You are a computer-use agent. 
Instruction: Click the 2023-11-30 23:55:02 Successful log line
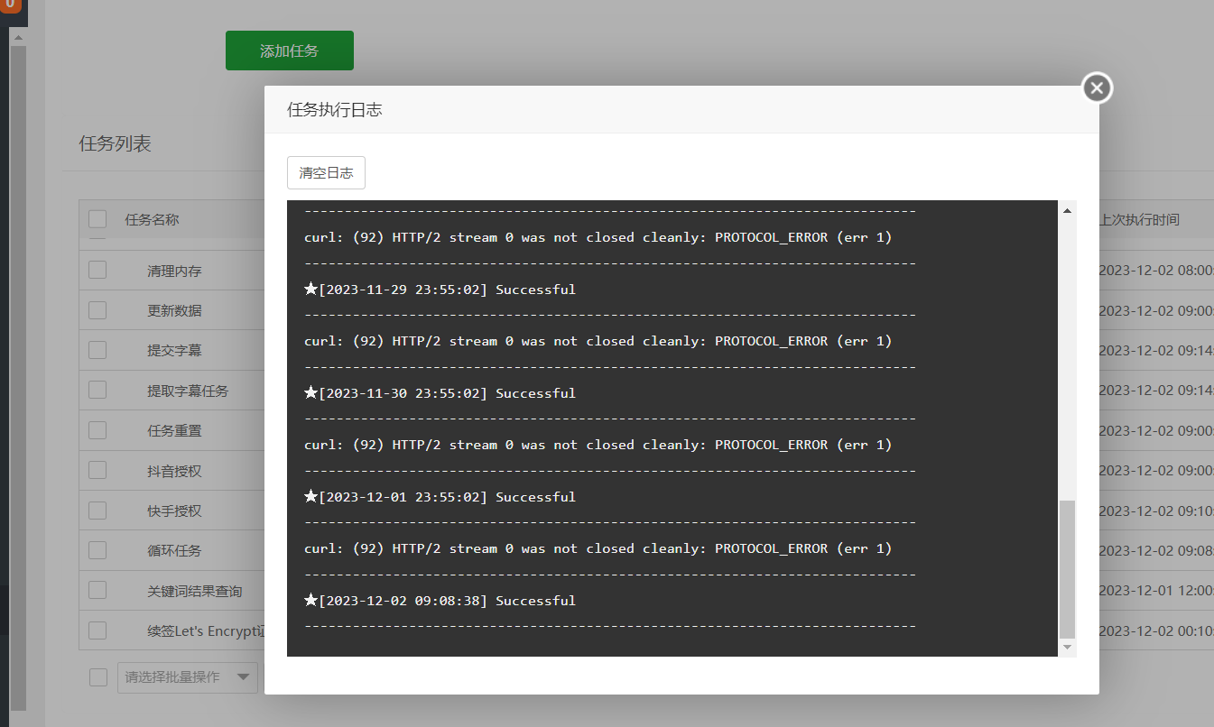tap(440, 393)
